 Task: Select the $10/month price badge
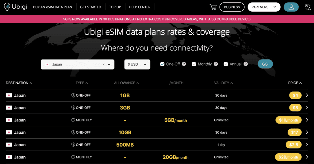point(288,120)
